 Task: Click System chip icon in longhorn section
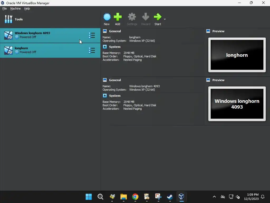click(x=105, y=47)
